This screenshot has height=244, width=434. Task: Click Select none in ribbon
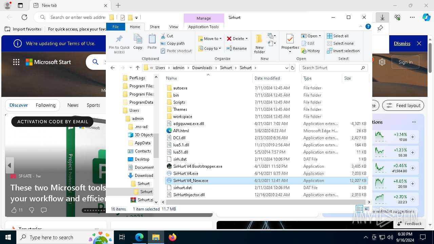tap(340, 43)
